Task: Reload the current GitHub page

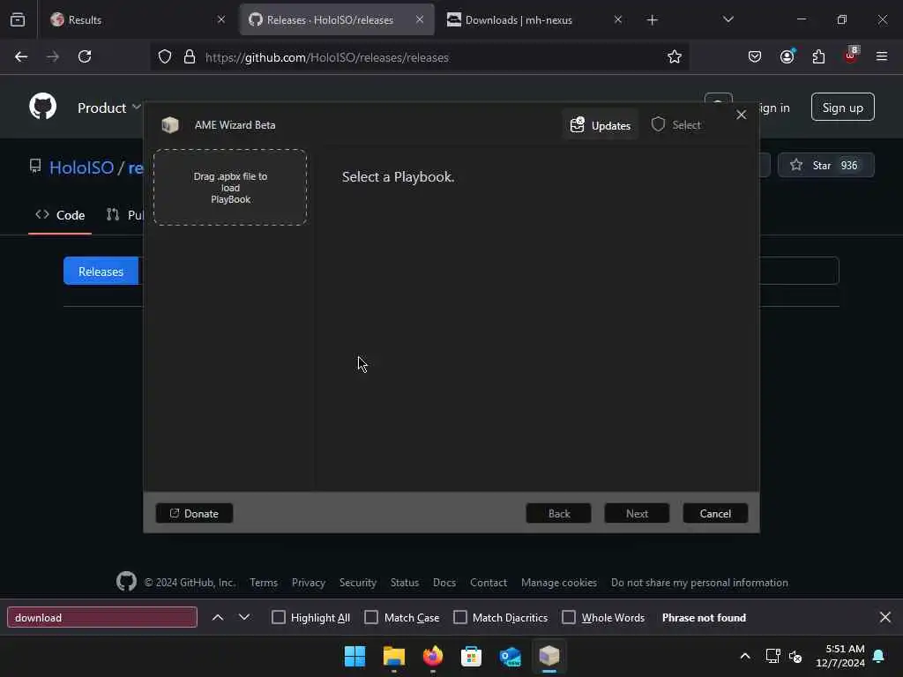Action: pyautogui.click(x=85, y=56)
